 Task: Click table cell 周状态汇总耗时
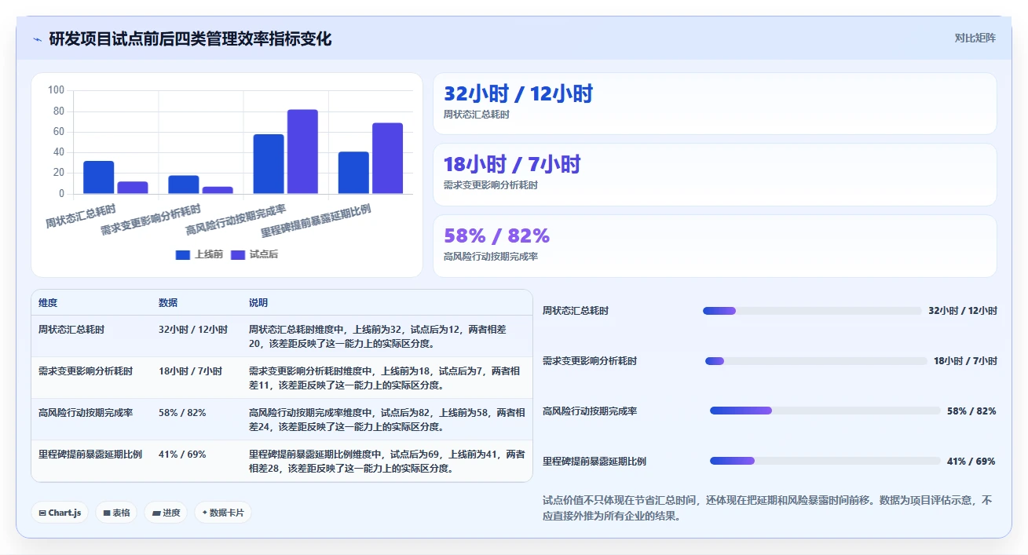pos(71,330)
